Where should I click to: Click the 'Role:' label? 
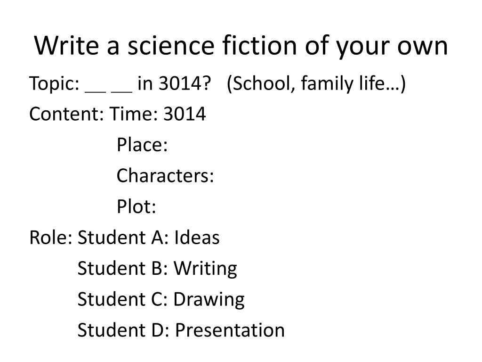point(51,238)
